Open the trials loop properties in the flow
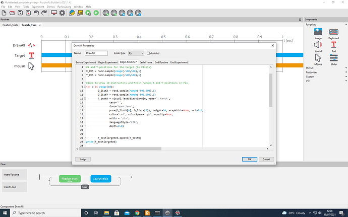 tap(85, 187)
